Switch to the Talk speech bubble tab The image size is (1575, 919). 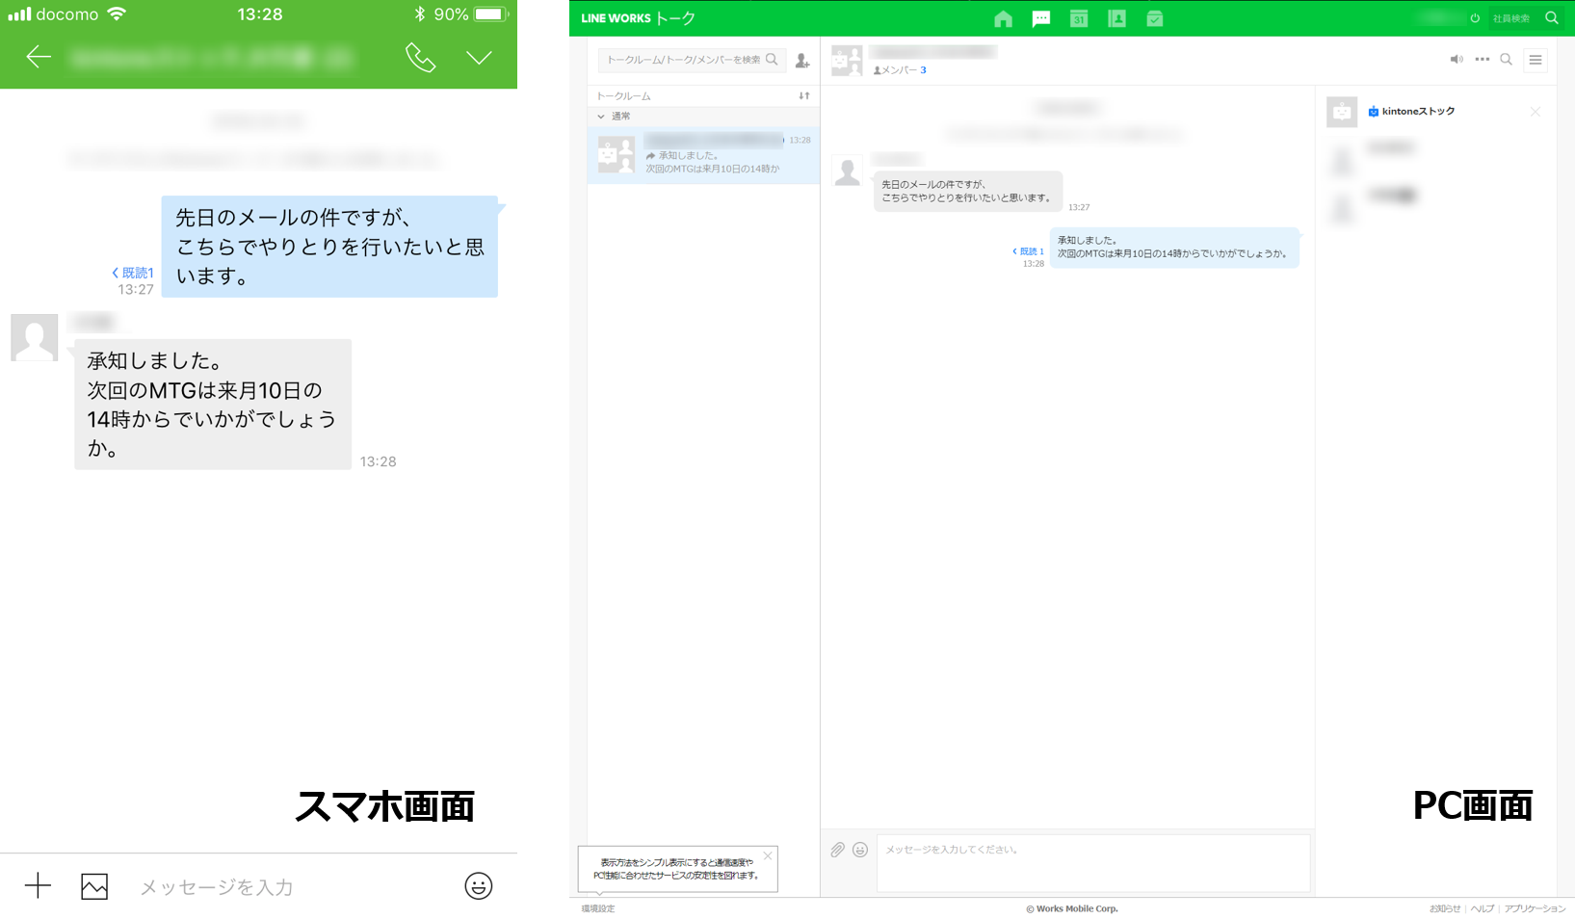point(1040,18)
